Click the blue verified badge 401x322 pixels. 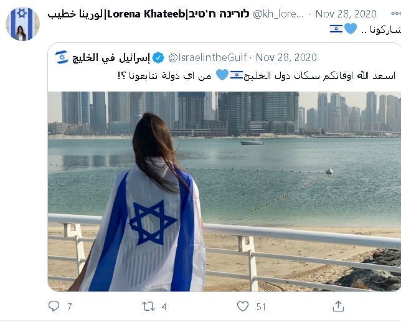click(x=158, y=57)
